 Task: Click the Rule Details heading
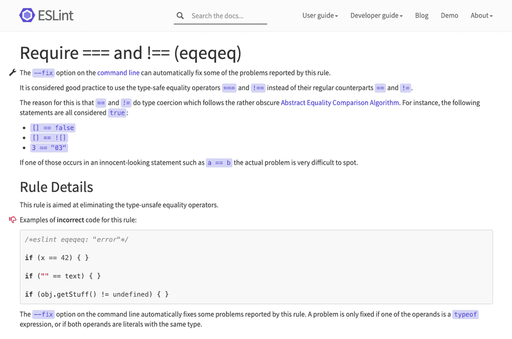pyautogui.click(x=56, y=187)
